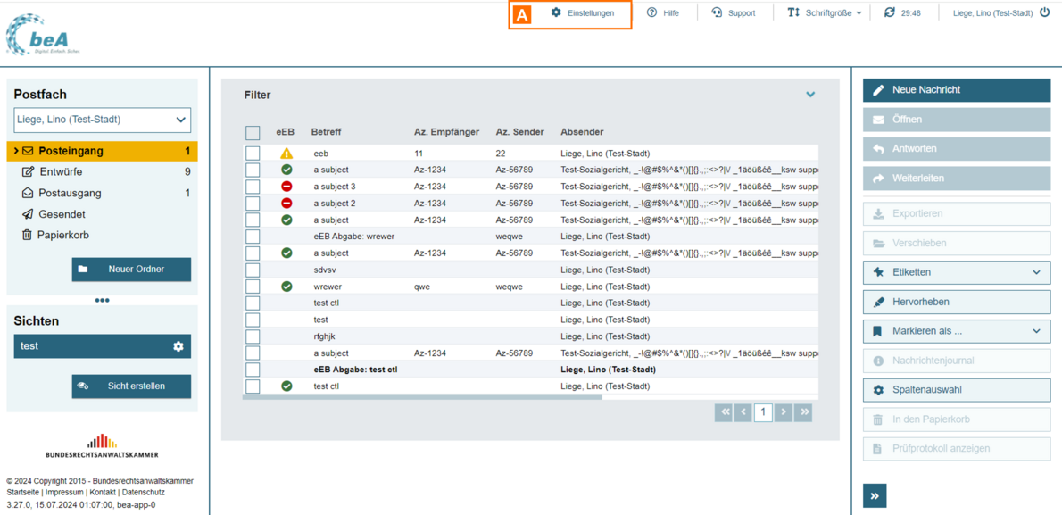
Task: Expand the Etiketten dropdown
Action: (x=956, y=272)
